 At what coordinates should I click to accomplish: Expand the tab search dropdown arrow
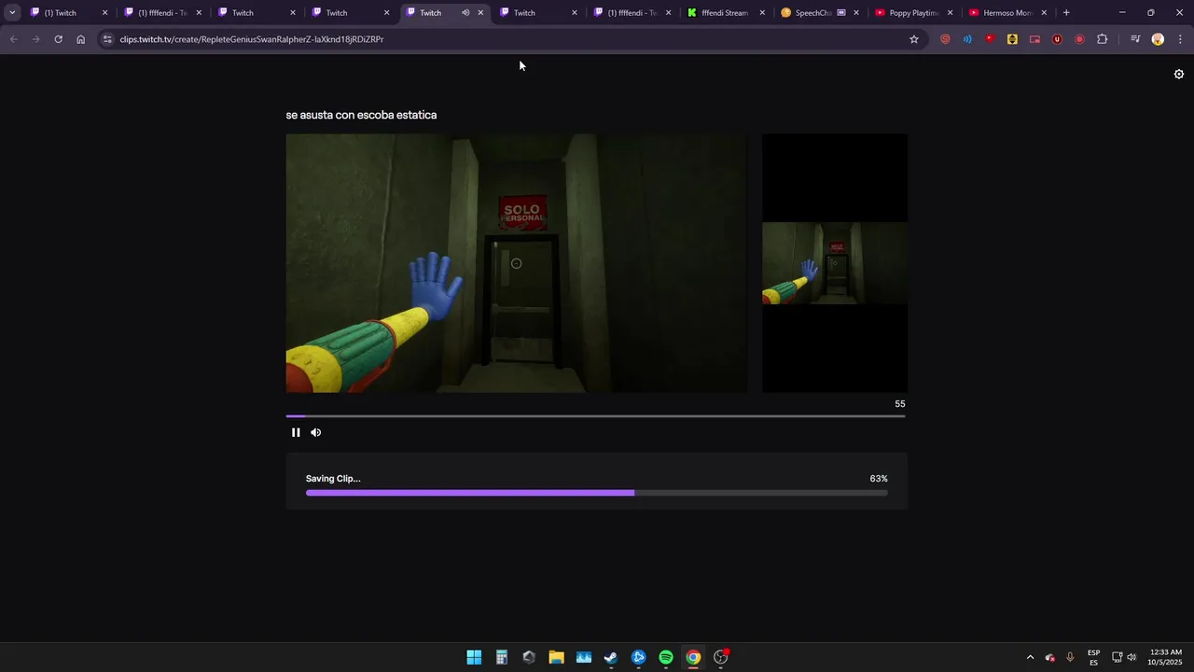pos(12,13)
